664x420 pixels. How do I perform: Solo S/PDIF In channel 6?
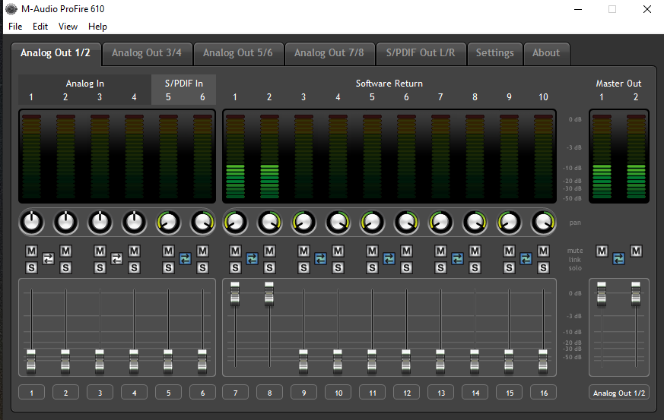coord(203,268)
